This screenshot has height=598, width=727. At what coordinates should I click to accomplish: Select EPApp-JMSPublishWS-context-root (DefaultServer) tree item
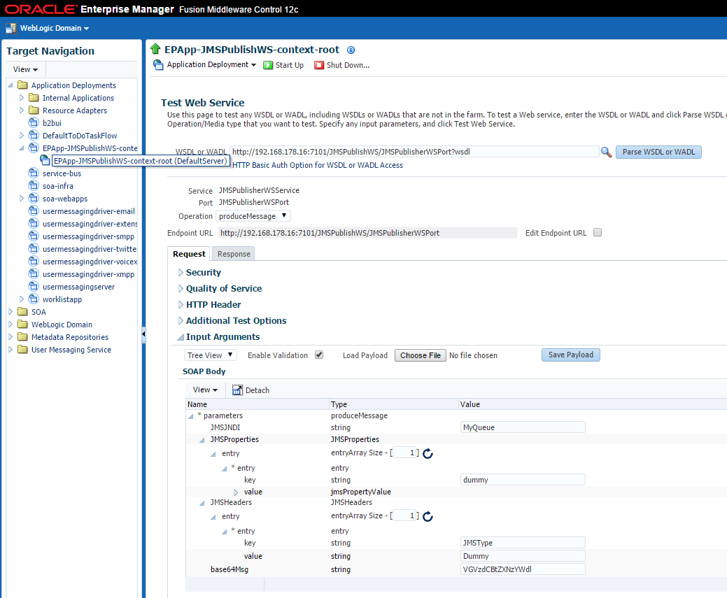140,161
